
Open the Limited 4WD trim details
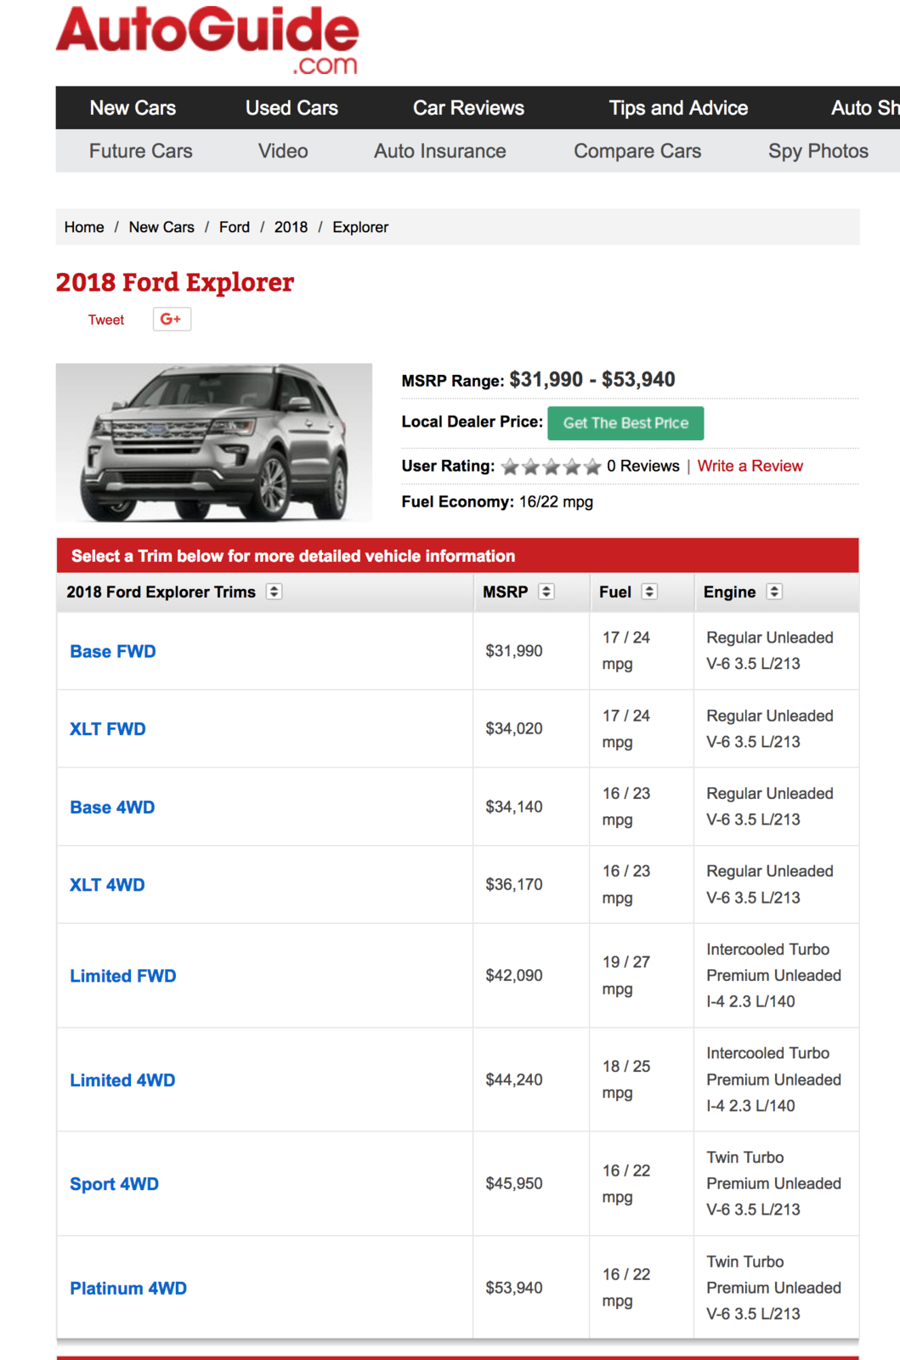[x=122, y=1080]
